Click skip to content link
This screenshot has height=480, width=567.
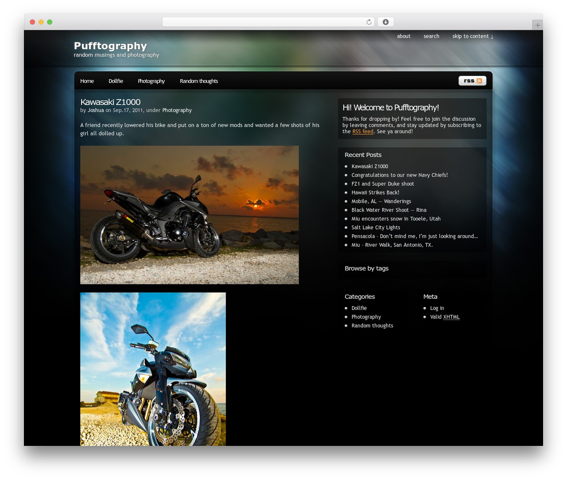pyautogui.click(x=473, y=36)
